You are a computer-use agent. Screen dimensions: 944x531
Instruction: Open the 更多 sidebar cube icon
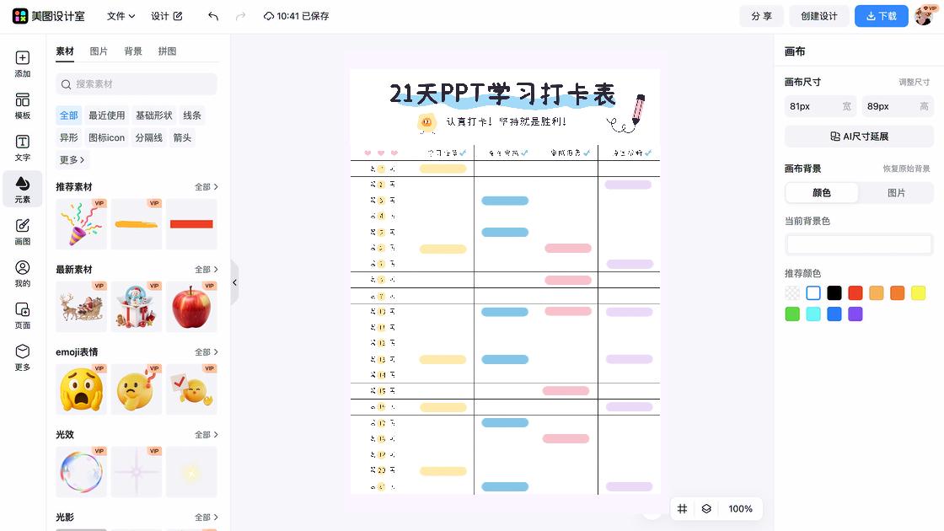[x=22, y=357]
